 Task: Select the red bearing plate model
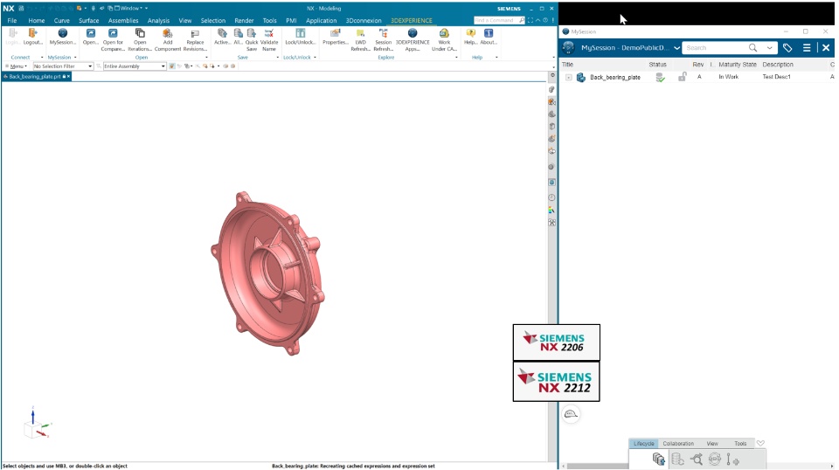(268, 273)
